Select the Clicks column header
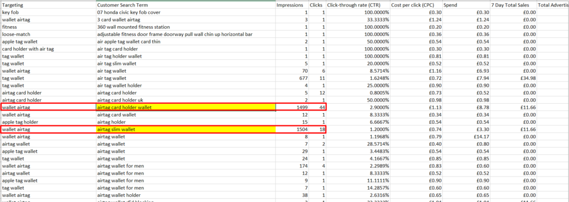The image size is (569, 202). [x=317, y=5]
